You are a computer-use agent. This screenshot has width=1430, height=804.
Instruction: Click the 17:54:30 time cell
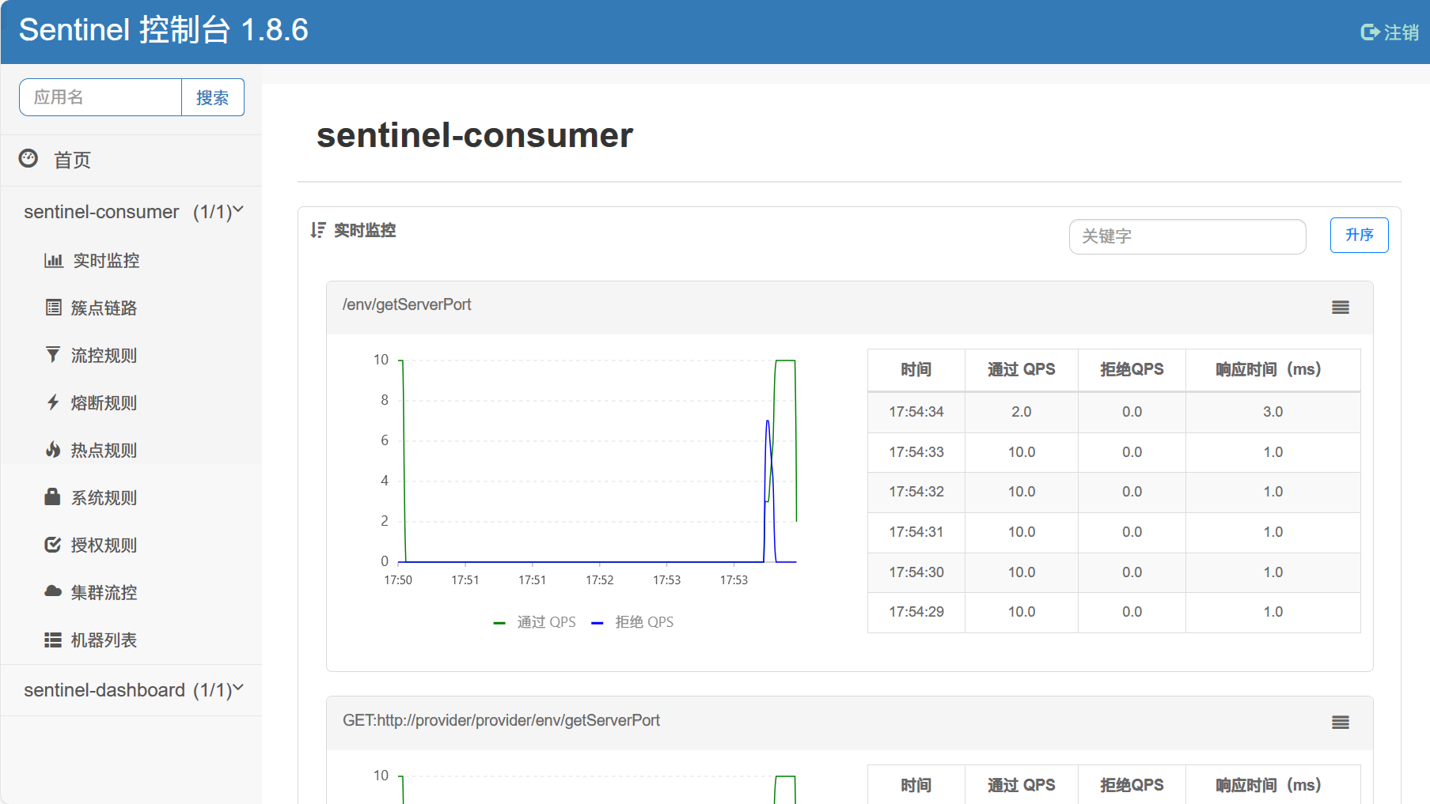[x=916, y=572]
